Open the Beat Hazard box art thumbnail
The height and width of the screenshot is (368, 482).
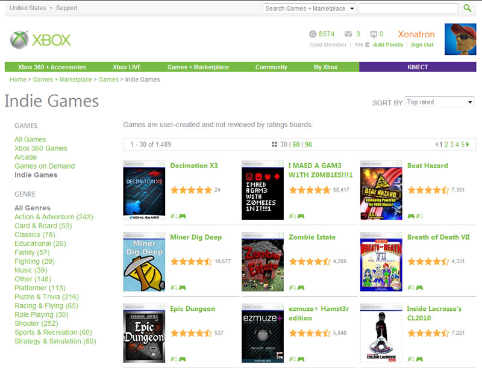coord(381,190)
